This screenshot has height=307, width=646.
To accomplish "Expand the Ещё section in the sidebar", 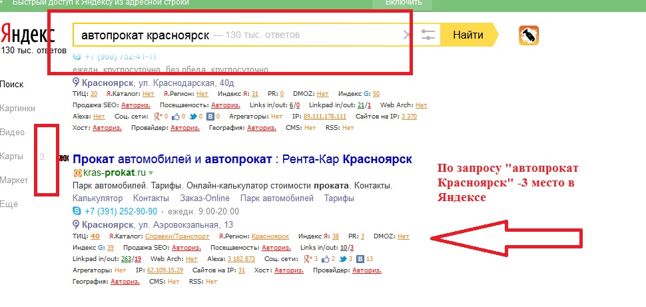I will (9, 204).
